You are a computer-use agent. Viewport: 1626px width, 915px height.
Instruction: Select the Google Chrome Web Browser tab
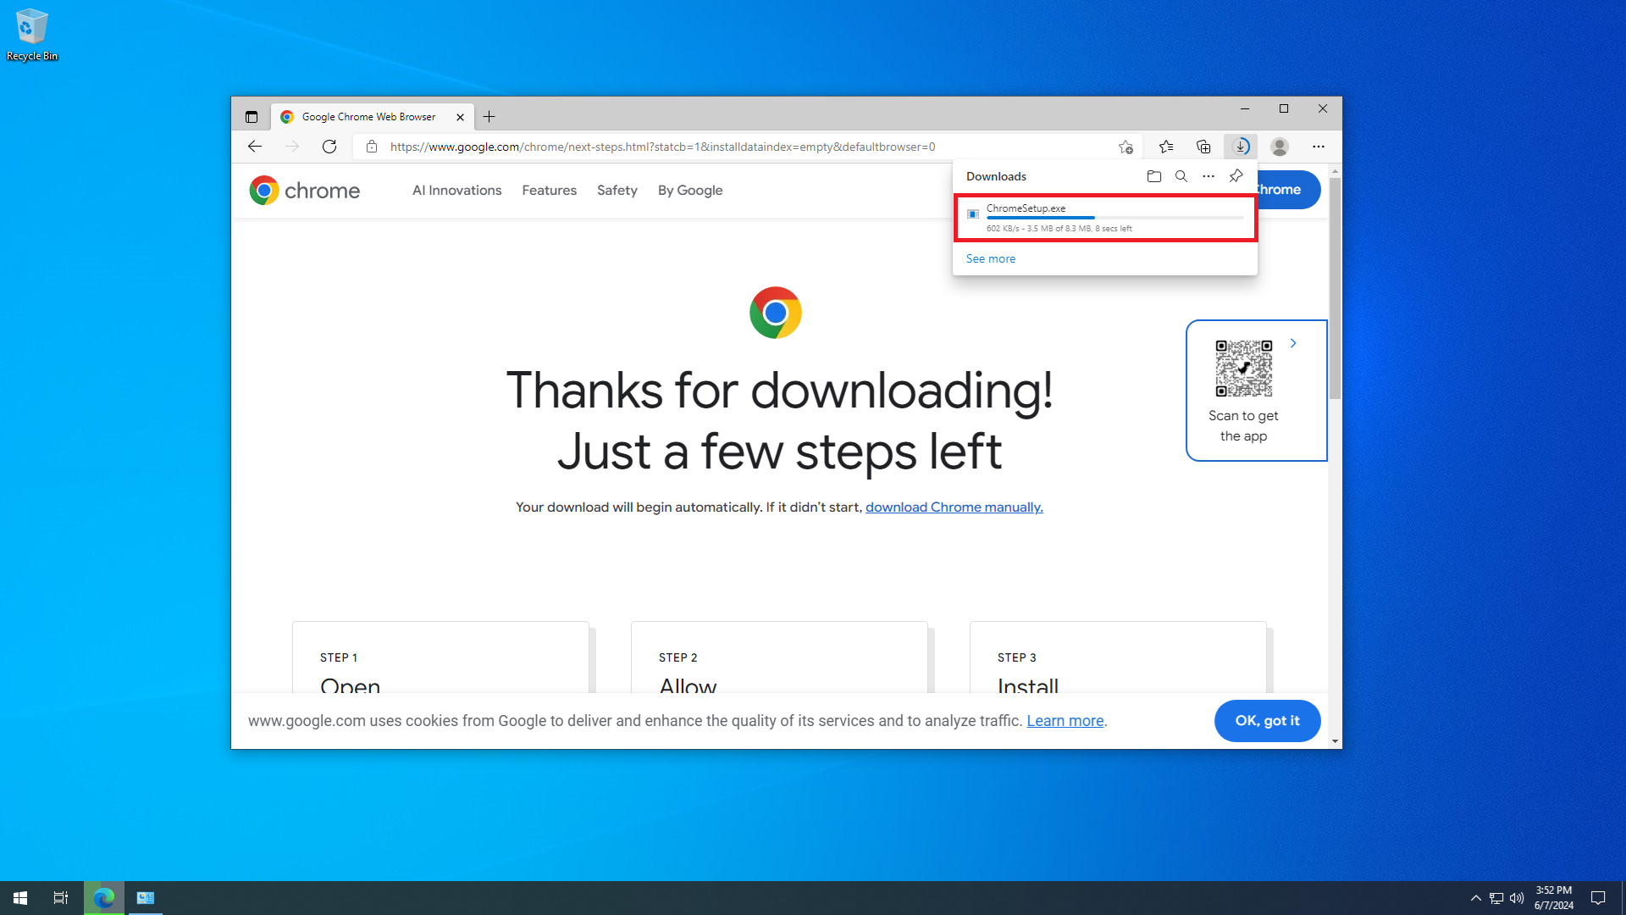(371, 117)
